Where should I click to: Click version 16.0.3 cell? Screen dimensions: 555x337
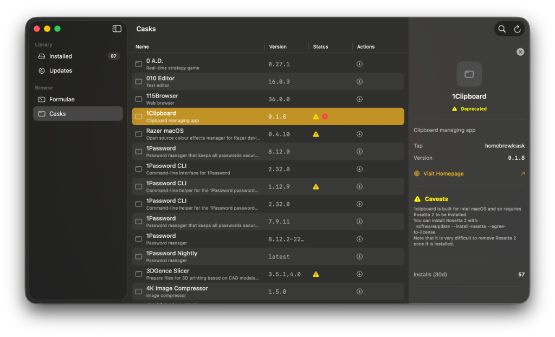pyautogui.click(x=279, y=82)
